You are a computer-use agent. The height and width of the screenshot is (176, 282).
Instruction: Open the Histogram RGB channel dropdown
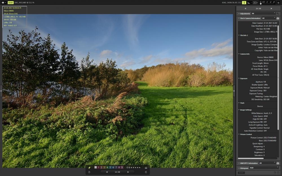264,168
